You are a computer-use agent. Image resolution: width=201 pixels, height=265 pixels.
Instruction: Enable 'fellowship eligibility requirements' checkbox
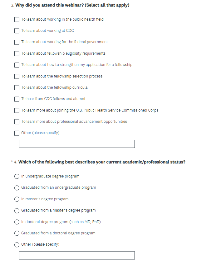17,53
